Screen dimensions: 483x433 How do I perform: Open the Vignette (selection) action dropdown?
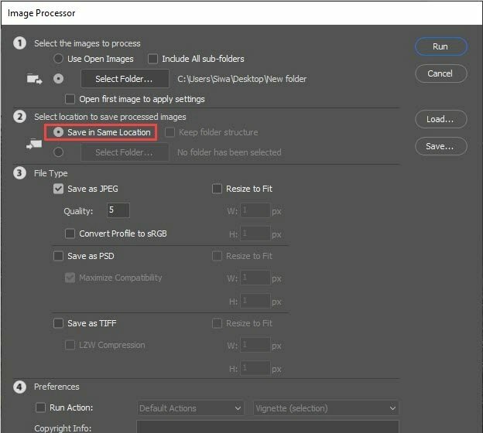tap(326, 408)
